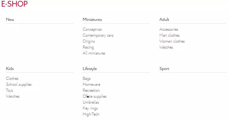Open School supplies under Kids
The height and width of the screenshot is (120, 229).
19,85
